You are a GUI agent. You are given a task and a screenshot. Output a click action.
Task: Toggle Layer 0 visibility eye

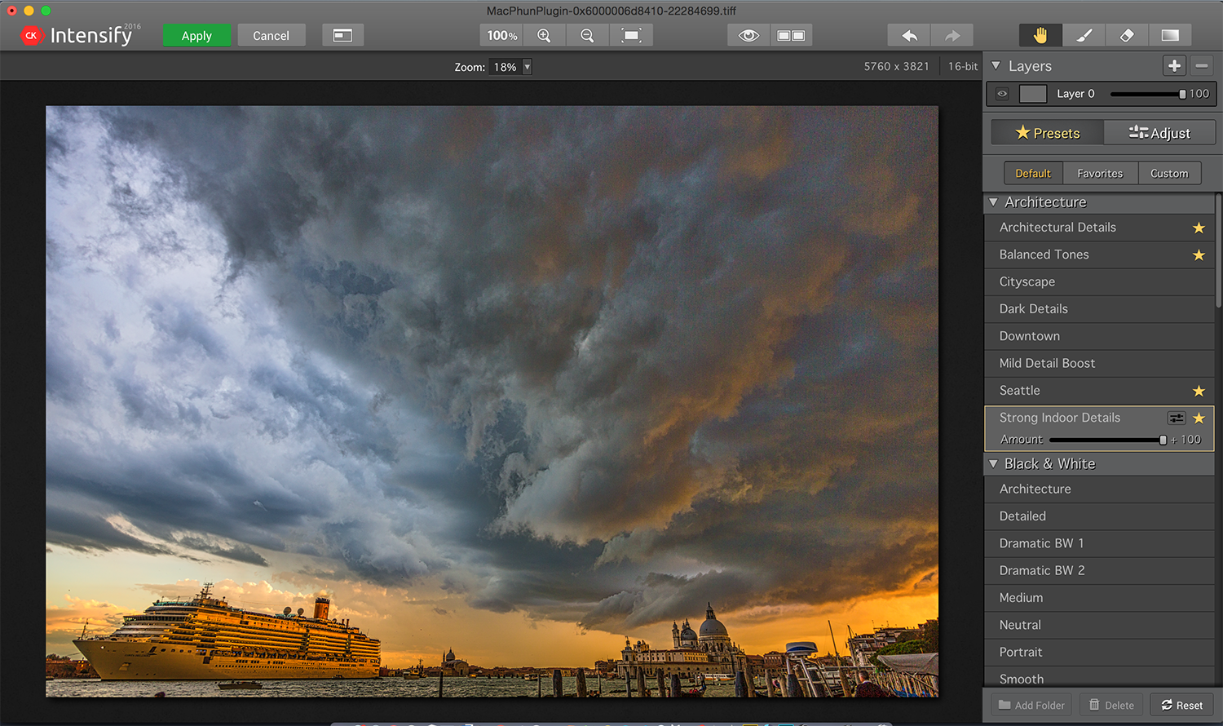(x=1002, y=94)
